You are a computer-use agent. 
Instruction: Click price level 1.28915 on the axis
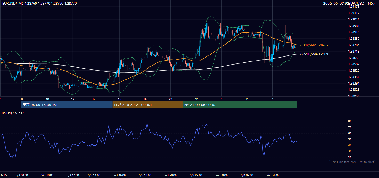tap(353, 32)
